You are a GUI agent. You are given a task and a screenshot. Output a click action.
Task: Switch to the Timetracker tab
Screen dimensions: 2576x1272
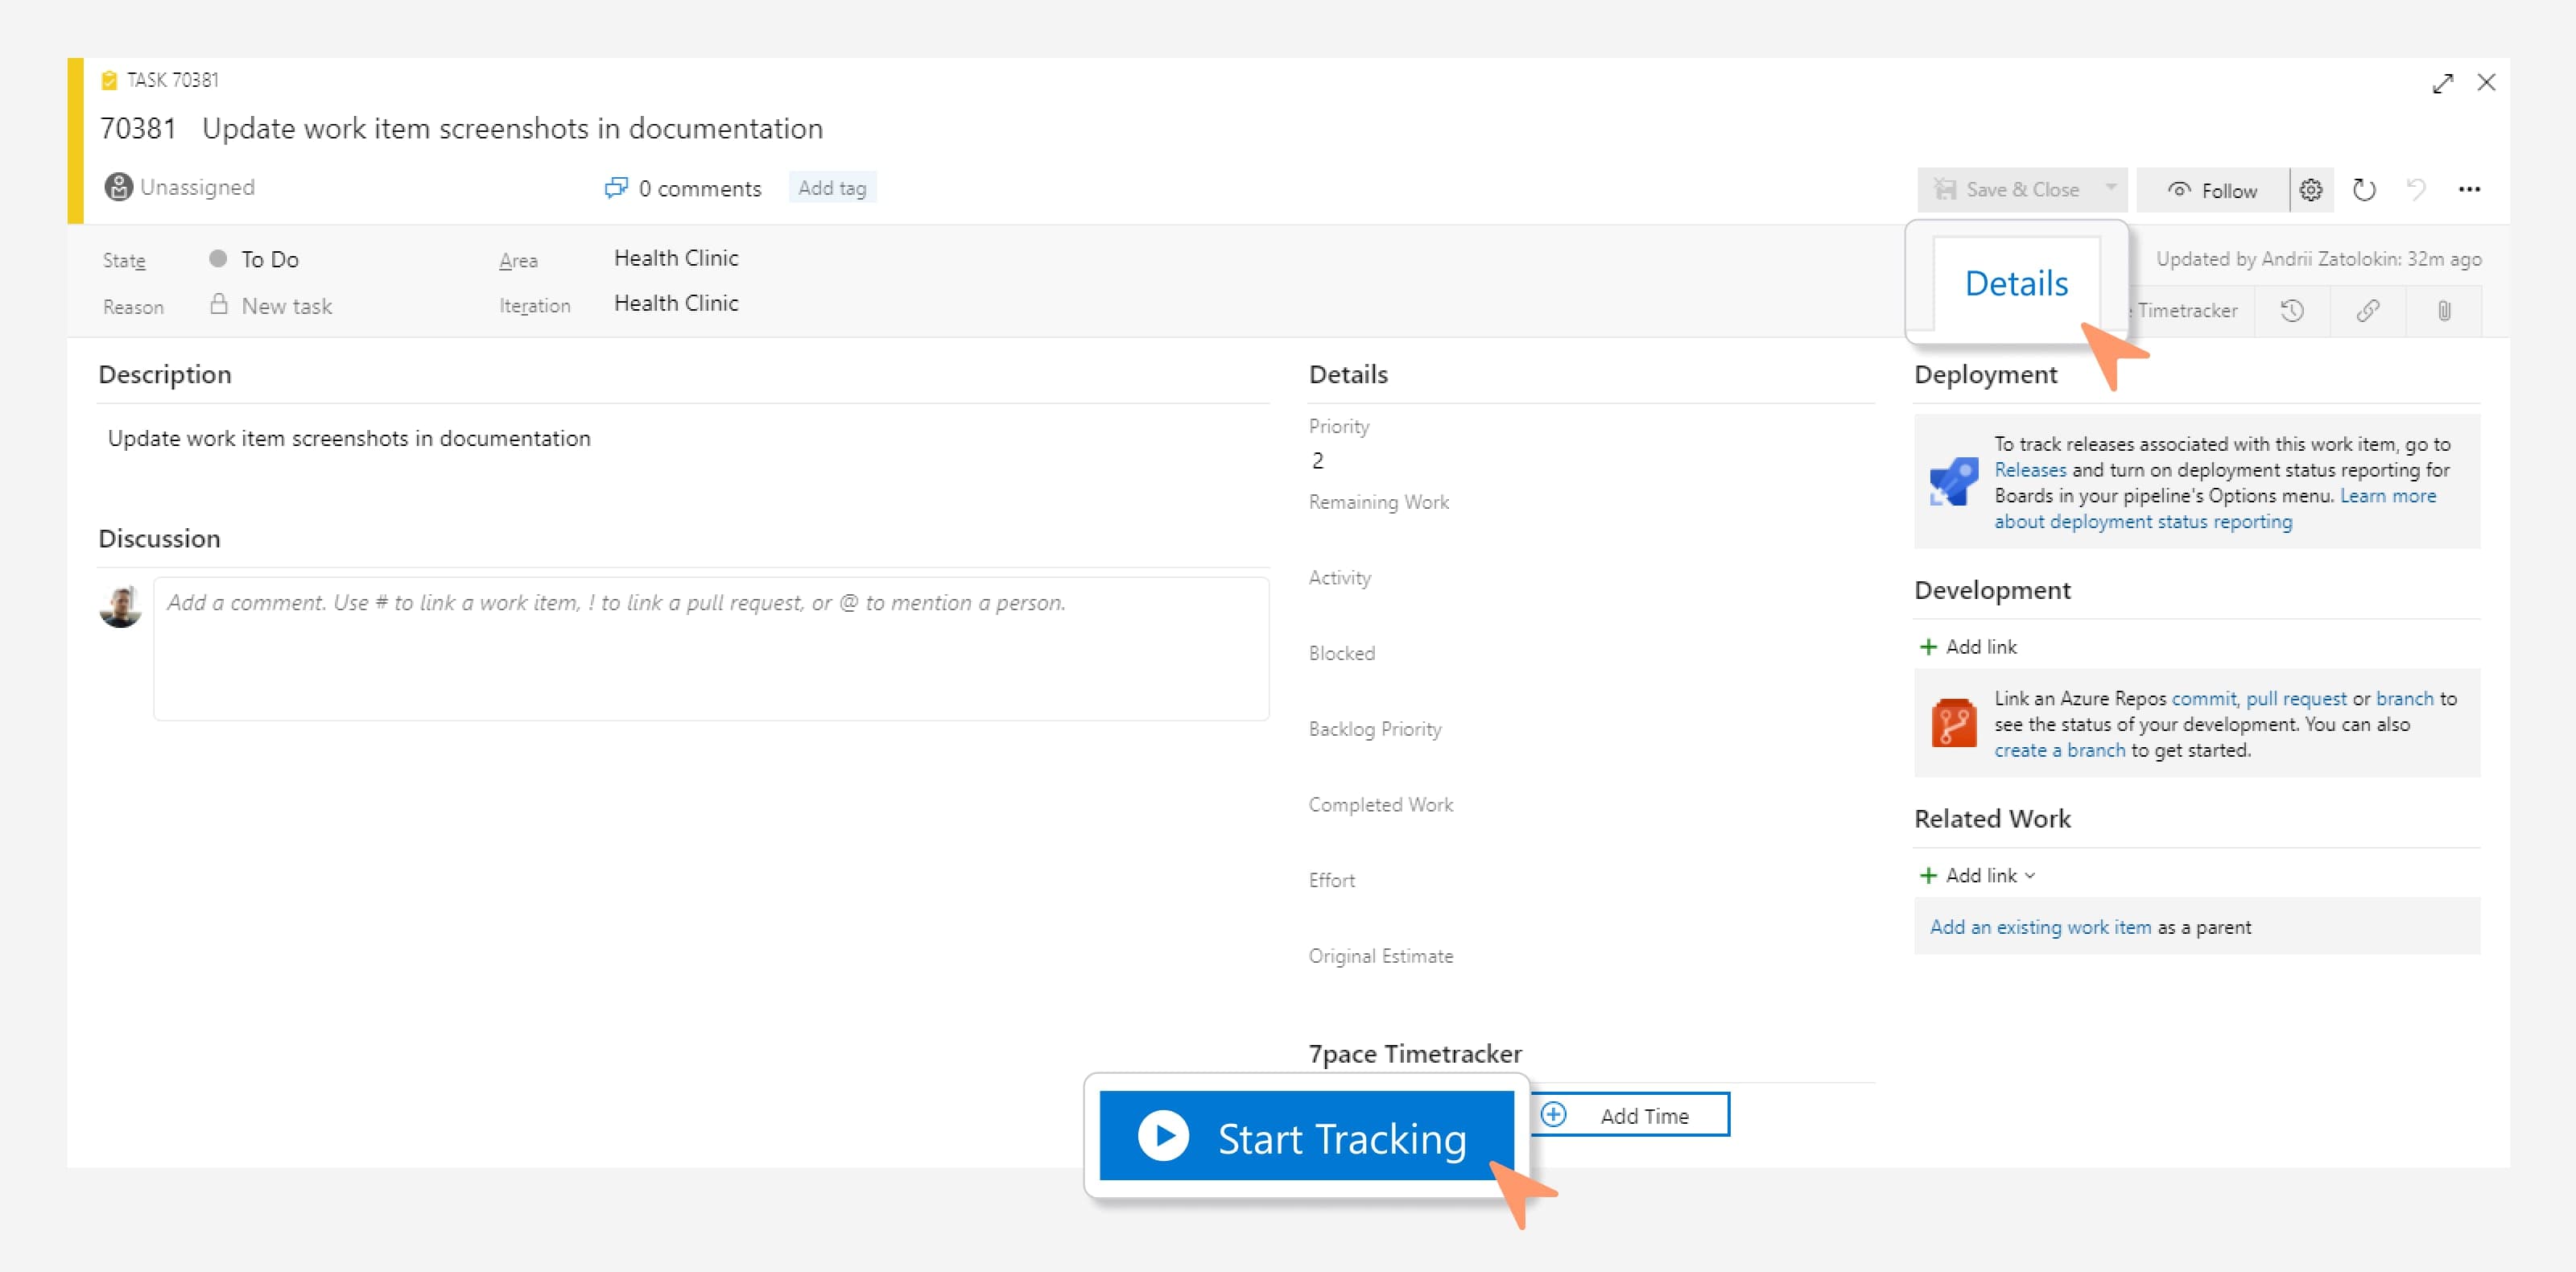pyautogui.click(x=2187, y=311)
